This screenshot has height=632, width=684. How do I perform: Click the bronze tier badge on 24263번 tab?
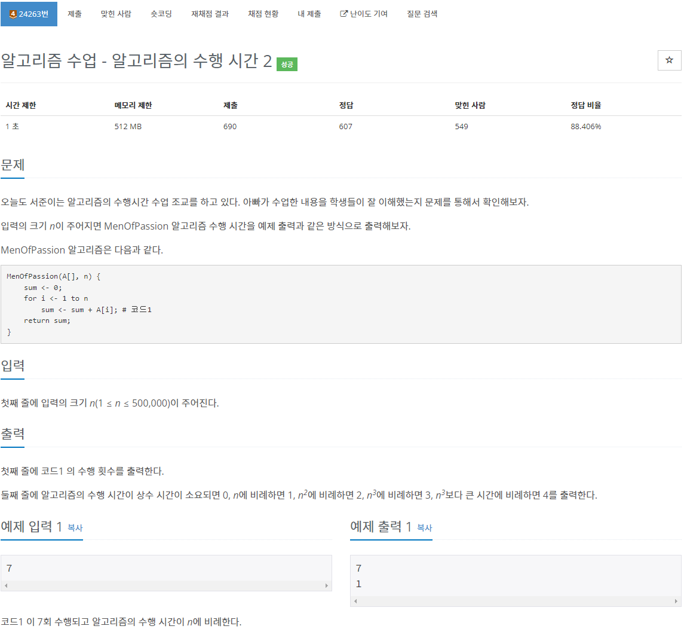(x=13, y=14)
